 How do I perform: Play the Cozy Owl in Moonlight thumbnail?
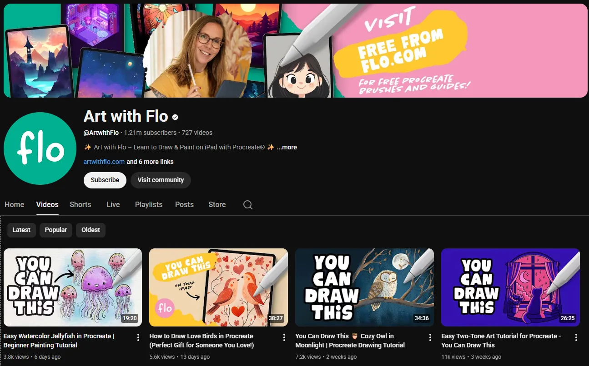tap(364, 287)
